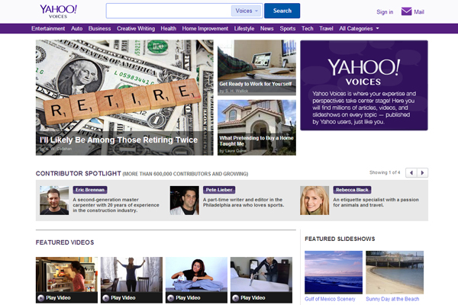Click Pete Lieber's profile photo
Screen dimensions: 458x305
coord(184,201)
